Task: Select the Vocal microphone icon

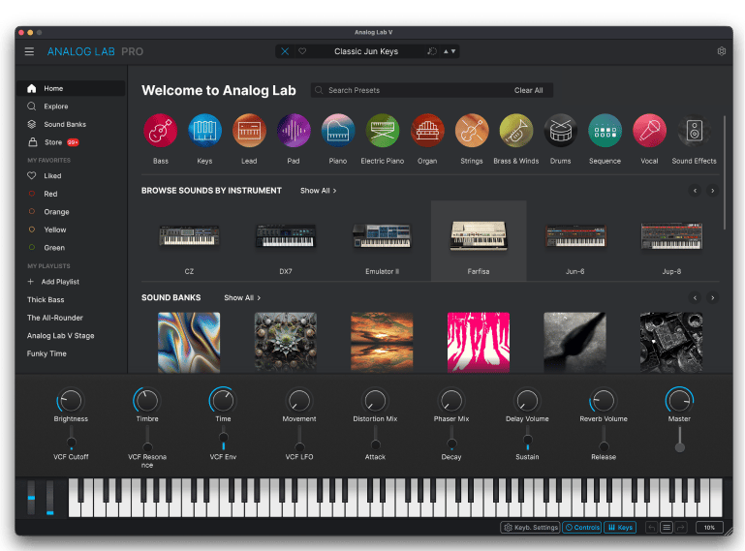Action: pos(649,130)
